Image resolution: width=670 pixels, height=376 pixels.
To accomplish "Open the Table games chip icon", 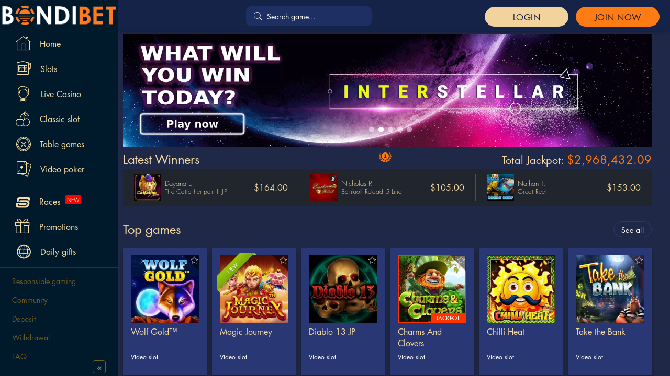I will [24, 144].
